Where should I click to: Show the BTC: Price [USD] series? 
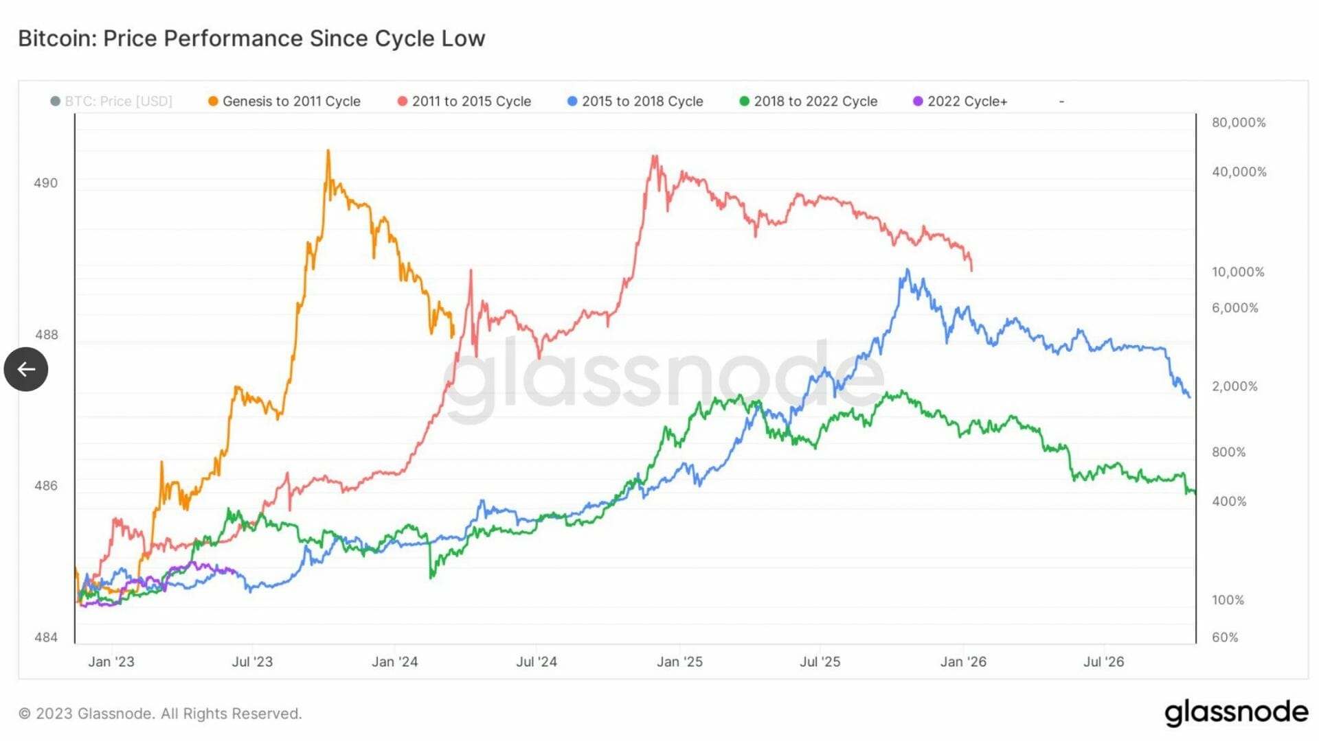pyautogui.click(x=118, y=102)
